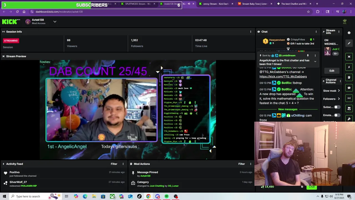Click Aztek138 link under Message Pinned
Screen dimensions: 355x200
(145, 176)
